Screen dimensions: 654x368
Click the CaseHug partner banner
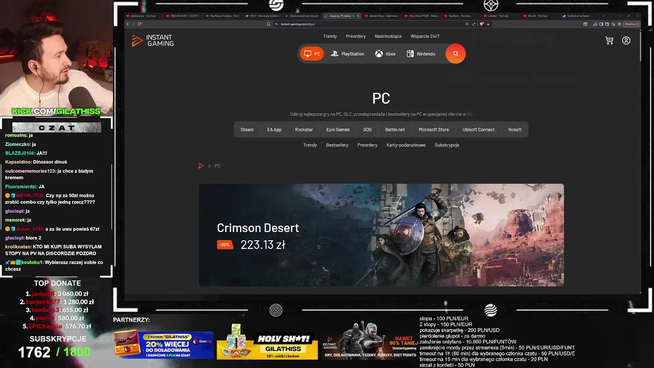(x=163, y=345)
